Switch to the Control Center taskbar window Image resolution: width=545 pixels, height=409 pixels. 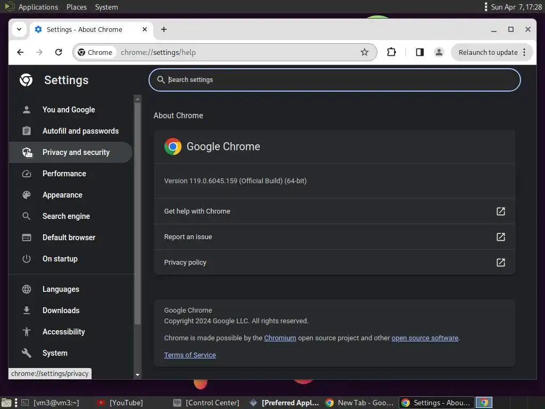(x=207, y=403)
